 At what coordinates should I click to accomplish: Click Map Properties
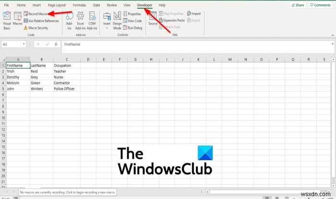point(171,14)
